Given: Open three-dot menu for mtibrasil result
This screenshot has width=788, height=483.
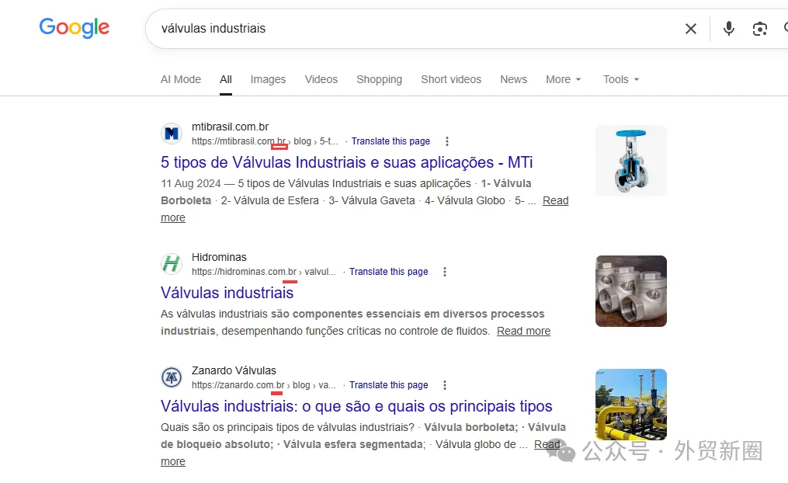Looking at the screenshot, I should (x=446, y=141).
